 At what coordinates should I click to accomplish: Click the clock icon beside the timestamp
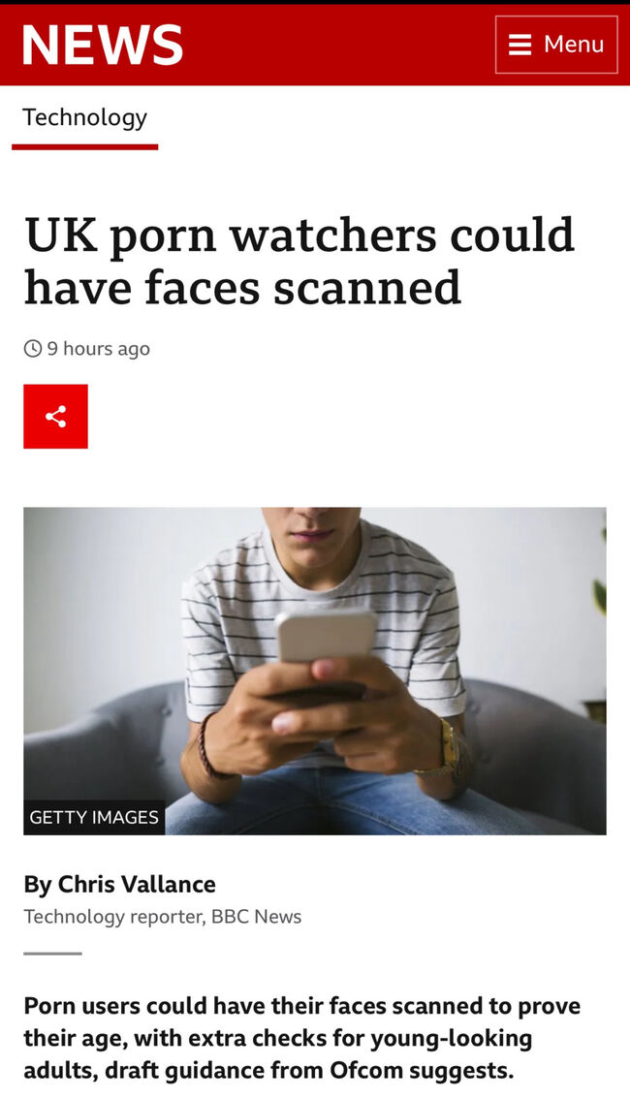point(33,348)
